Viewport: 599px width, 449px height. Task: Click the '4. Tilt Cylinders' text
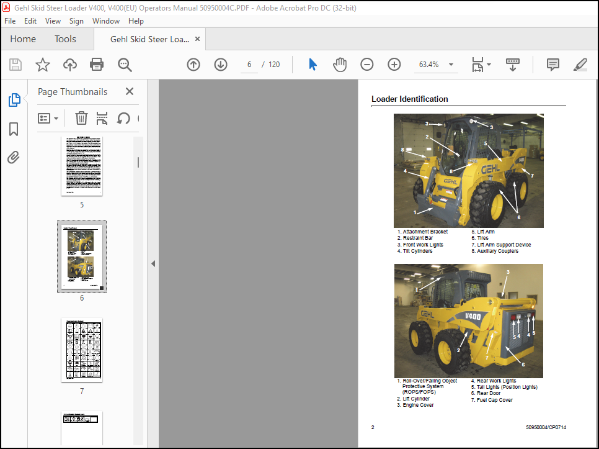(x=415, y=251)
